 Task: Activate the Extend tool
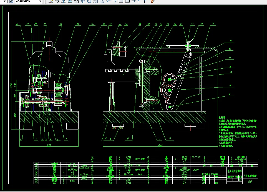pyautogui.click(x=115, y=1)
